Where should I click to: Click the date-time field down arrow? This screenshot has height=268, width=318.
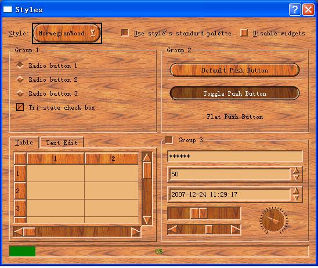point(297,198)
